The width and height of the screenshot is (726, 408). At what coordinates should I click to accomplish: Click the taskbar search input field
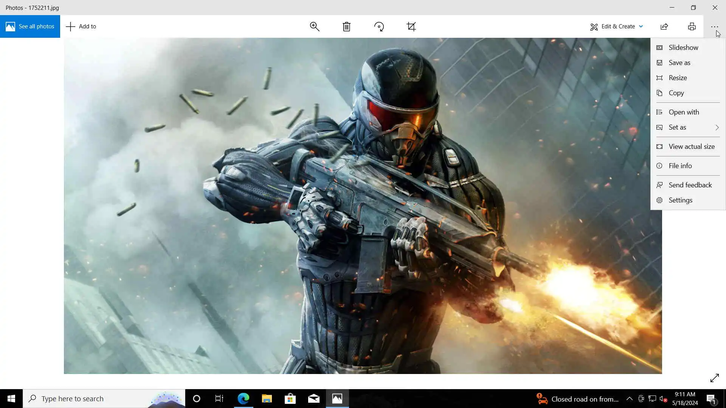[x=95, y=399]
